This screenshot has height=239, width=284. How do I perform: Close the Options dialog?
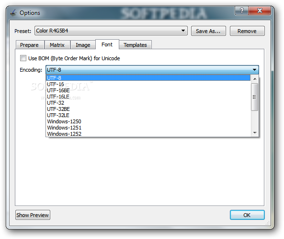pos(260,11)
